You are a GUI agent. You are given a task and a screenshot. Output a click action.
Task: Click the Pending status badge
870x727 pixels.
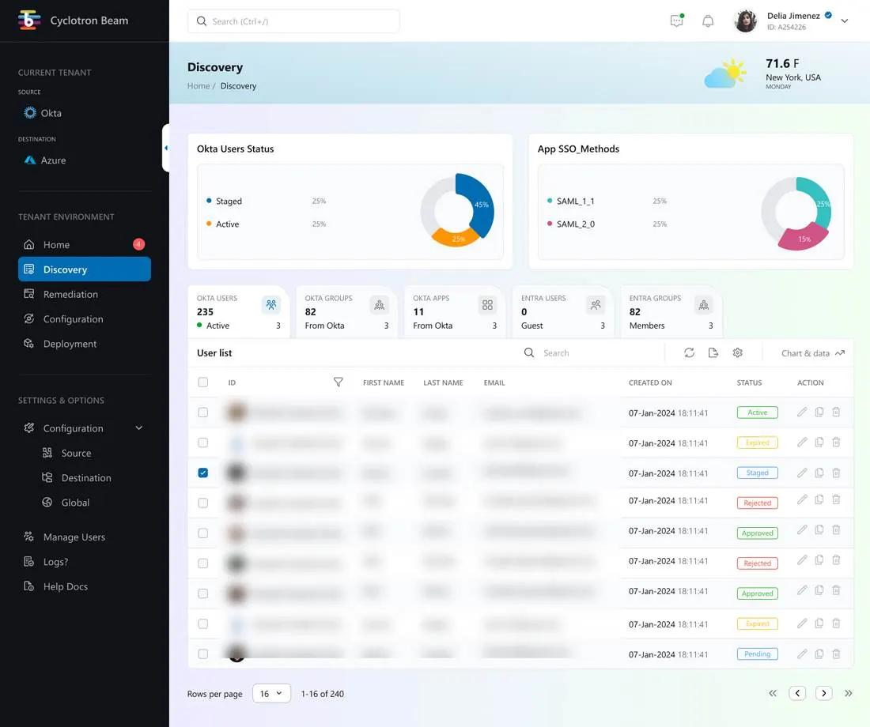point(758,654)
